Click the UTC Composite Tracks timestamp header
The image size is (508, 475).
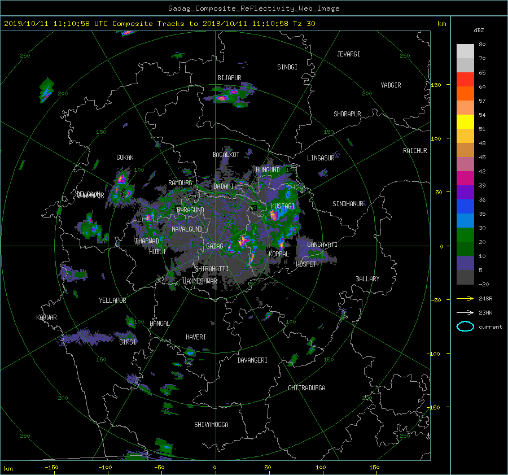159,24
